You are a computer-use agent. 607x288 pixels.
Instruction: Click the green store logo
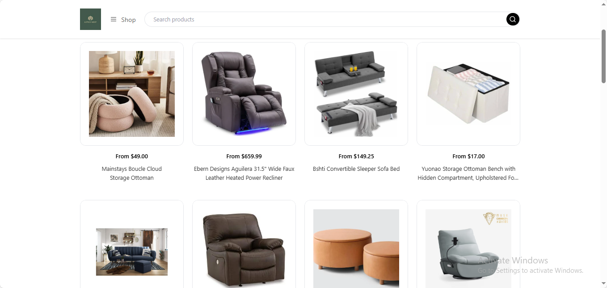(x=90, y=19)
